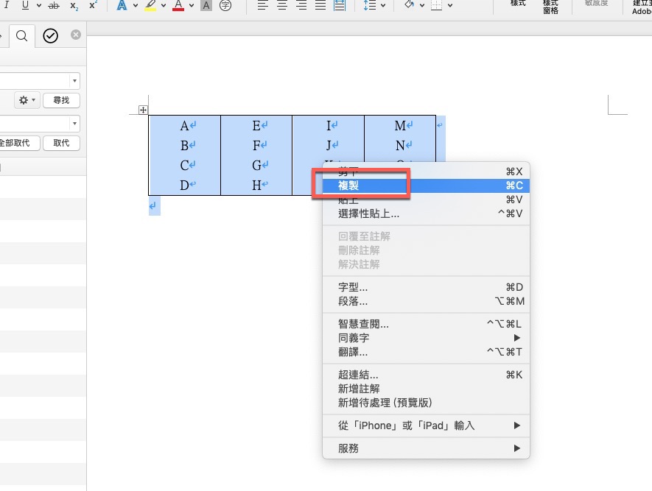Open 字型 font dialog from menu
Image resolution: width=652 pixels, height=491 pixels.
click(x=426, y=287)
